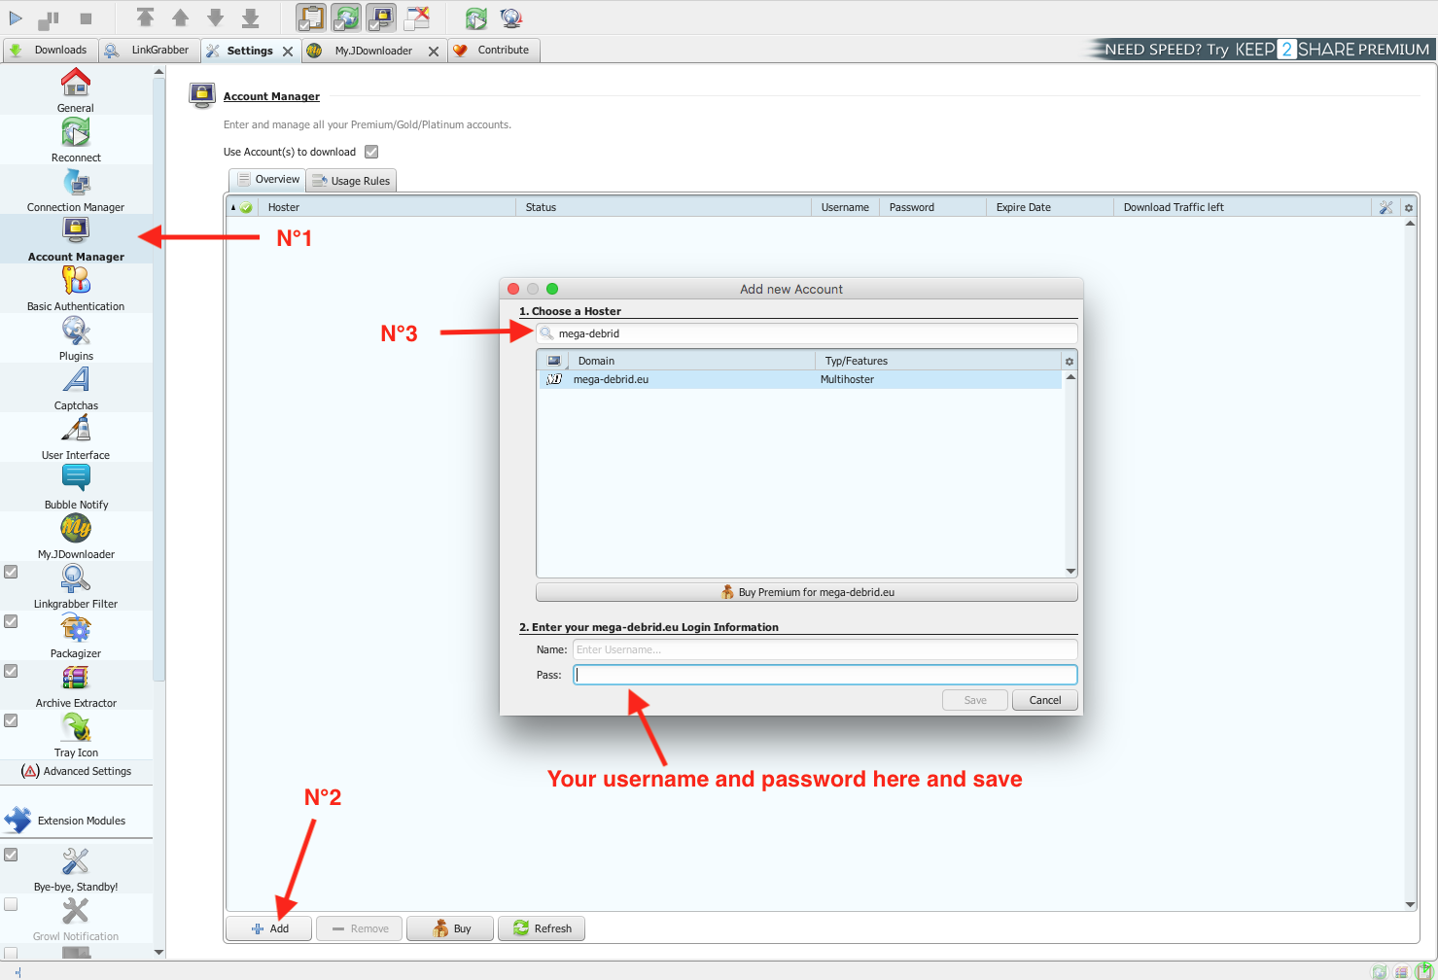
Task: Open hoster list column settings gear
Action: coord(1070,361)
